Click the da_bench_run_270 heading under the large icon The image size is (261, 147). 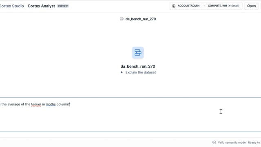point(138,66)
